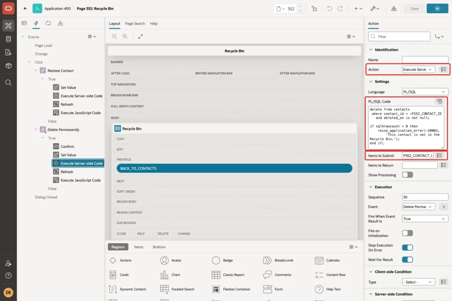The height and width of the screenshot is (301, 452).
Task: Switch to the Processing tab icon
Action: pos(48,23)
